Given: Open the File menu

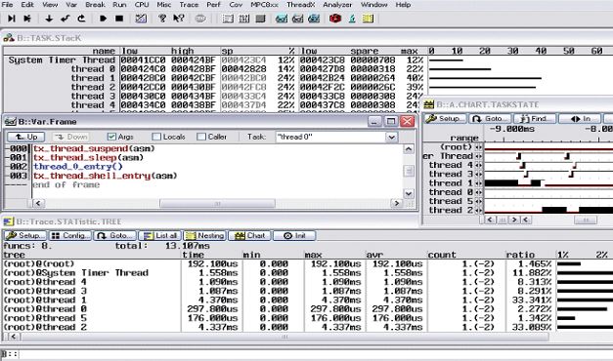Looking at the screenshot, I should click(x=7, y=5).
